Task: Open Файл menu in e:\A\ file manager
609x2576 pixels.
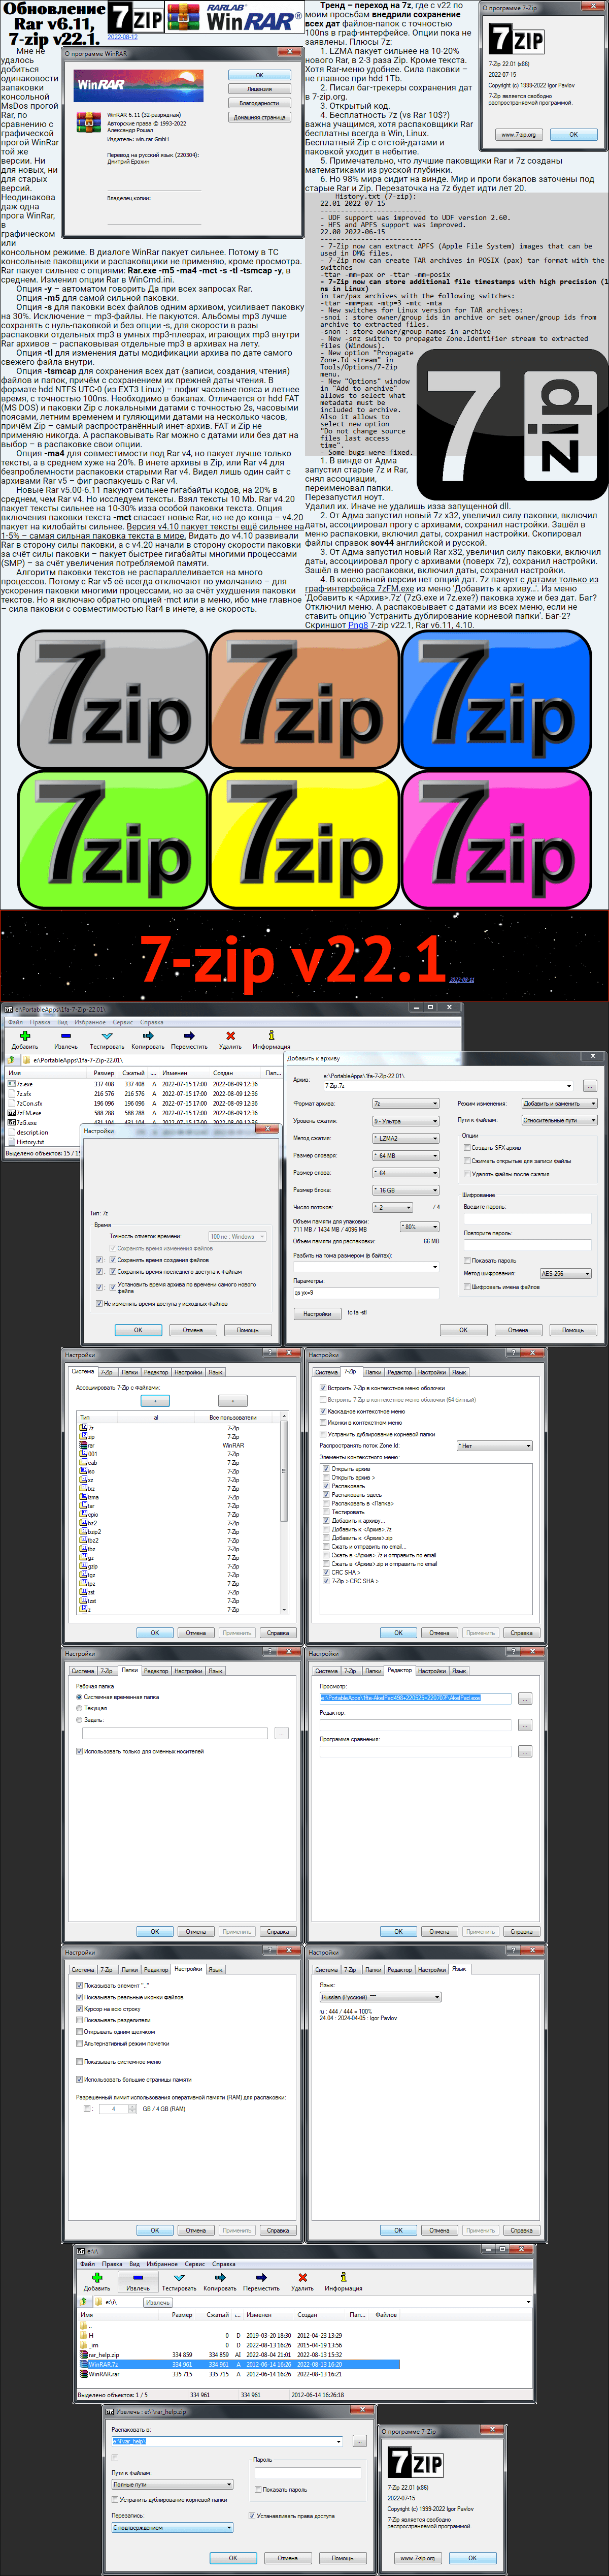Action: click(88, 2263)
